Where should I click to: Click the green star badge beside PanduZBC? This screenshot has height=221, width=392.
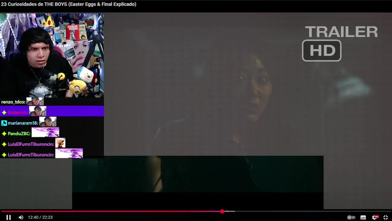point(4,134)
